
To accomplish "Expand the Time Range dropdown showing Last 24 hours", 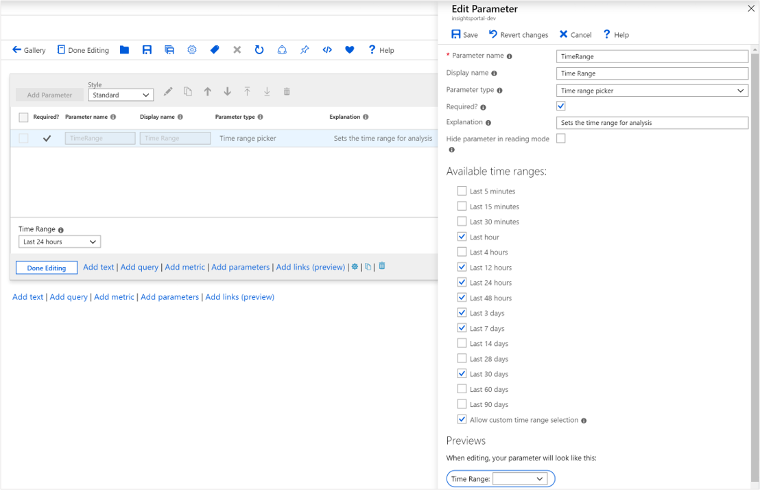I will tap(59, 242).
